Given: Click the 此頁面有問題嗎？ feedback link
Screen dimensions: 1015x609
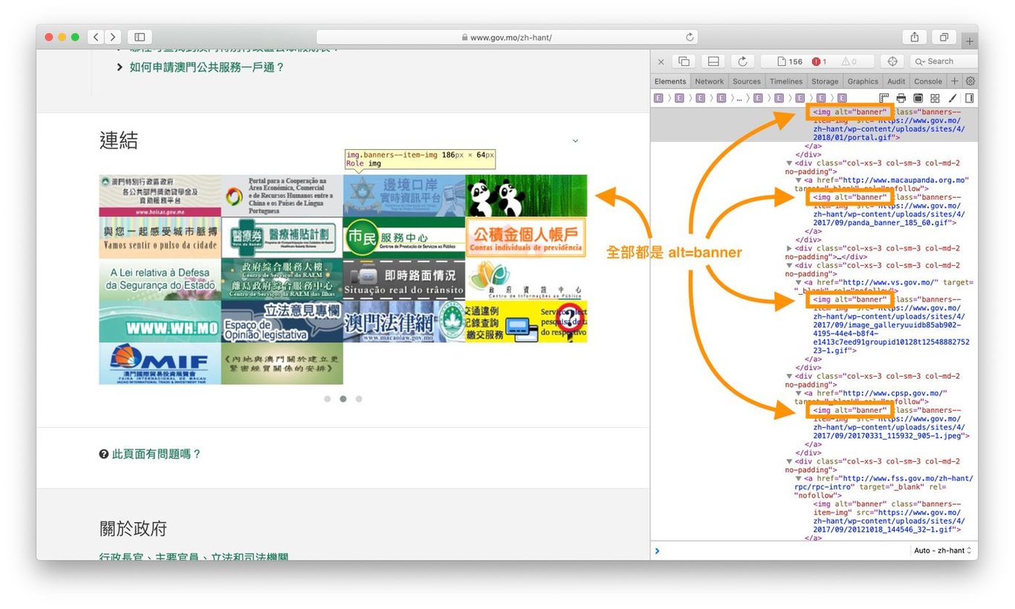Looking at the screenshot, I should click(157, 454).
